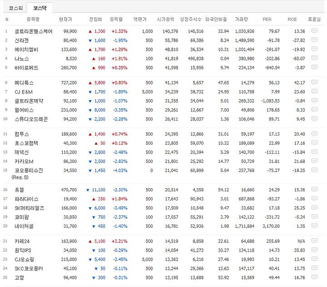Click the ROE column header
327x287 pixels.
pyautogui.click(x=292, y=19)
